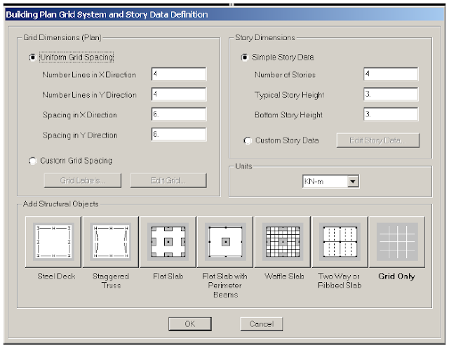Click the disabled Edit Story Data button
449x348 pixels.
pyautogui.click(x=378, y=140)
